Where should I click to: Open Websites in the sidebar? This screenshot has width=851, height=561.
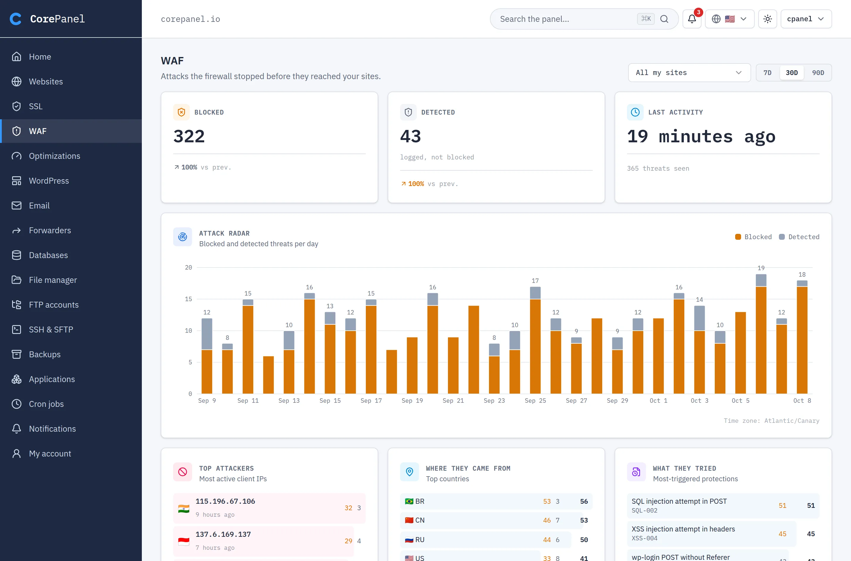(71, 81)
